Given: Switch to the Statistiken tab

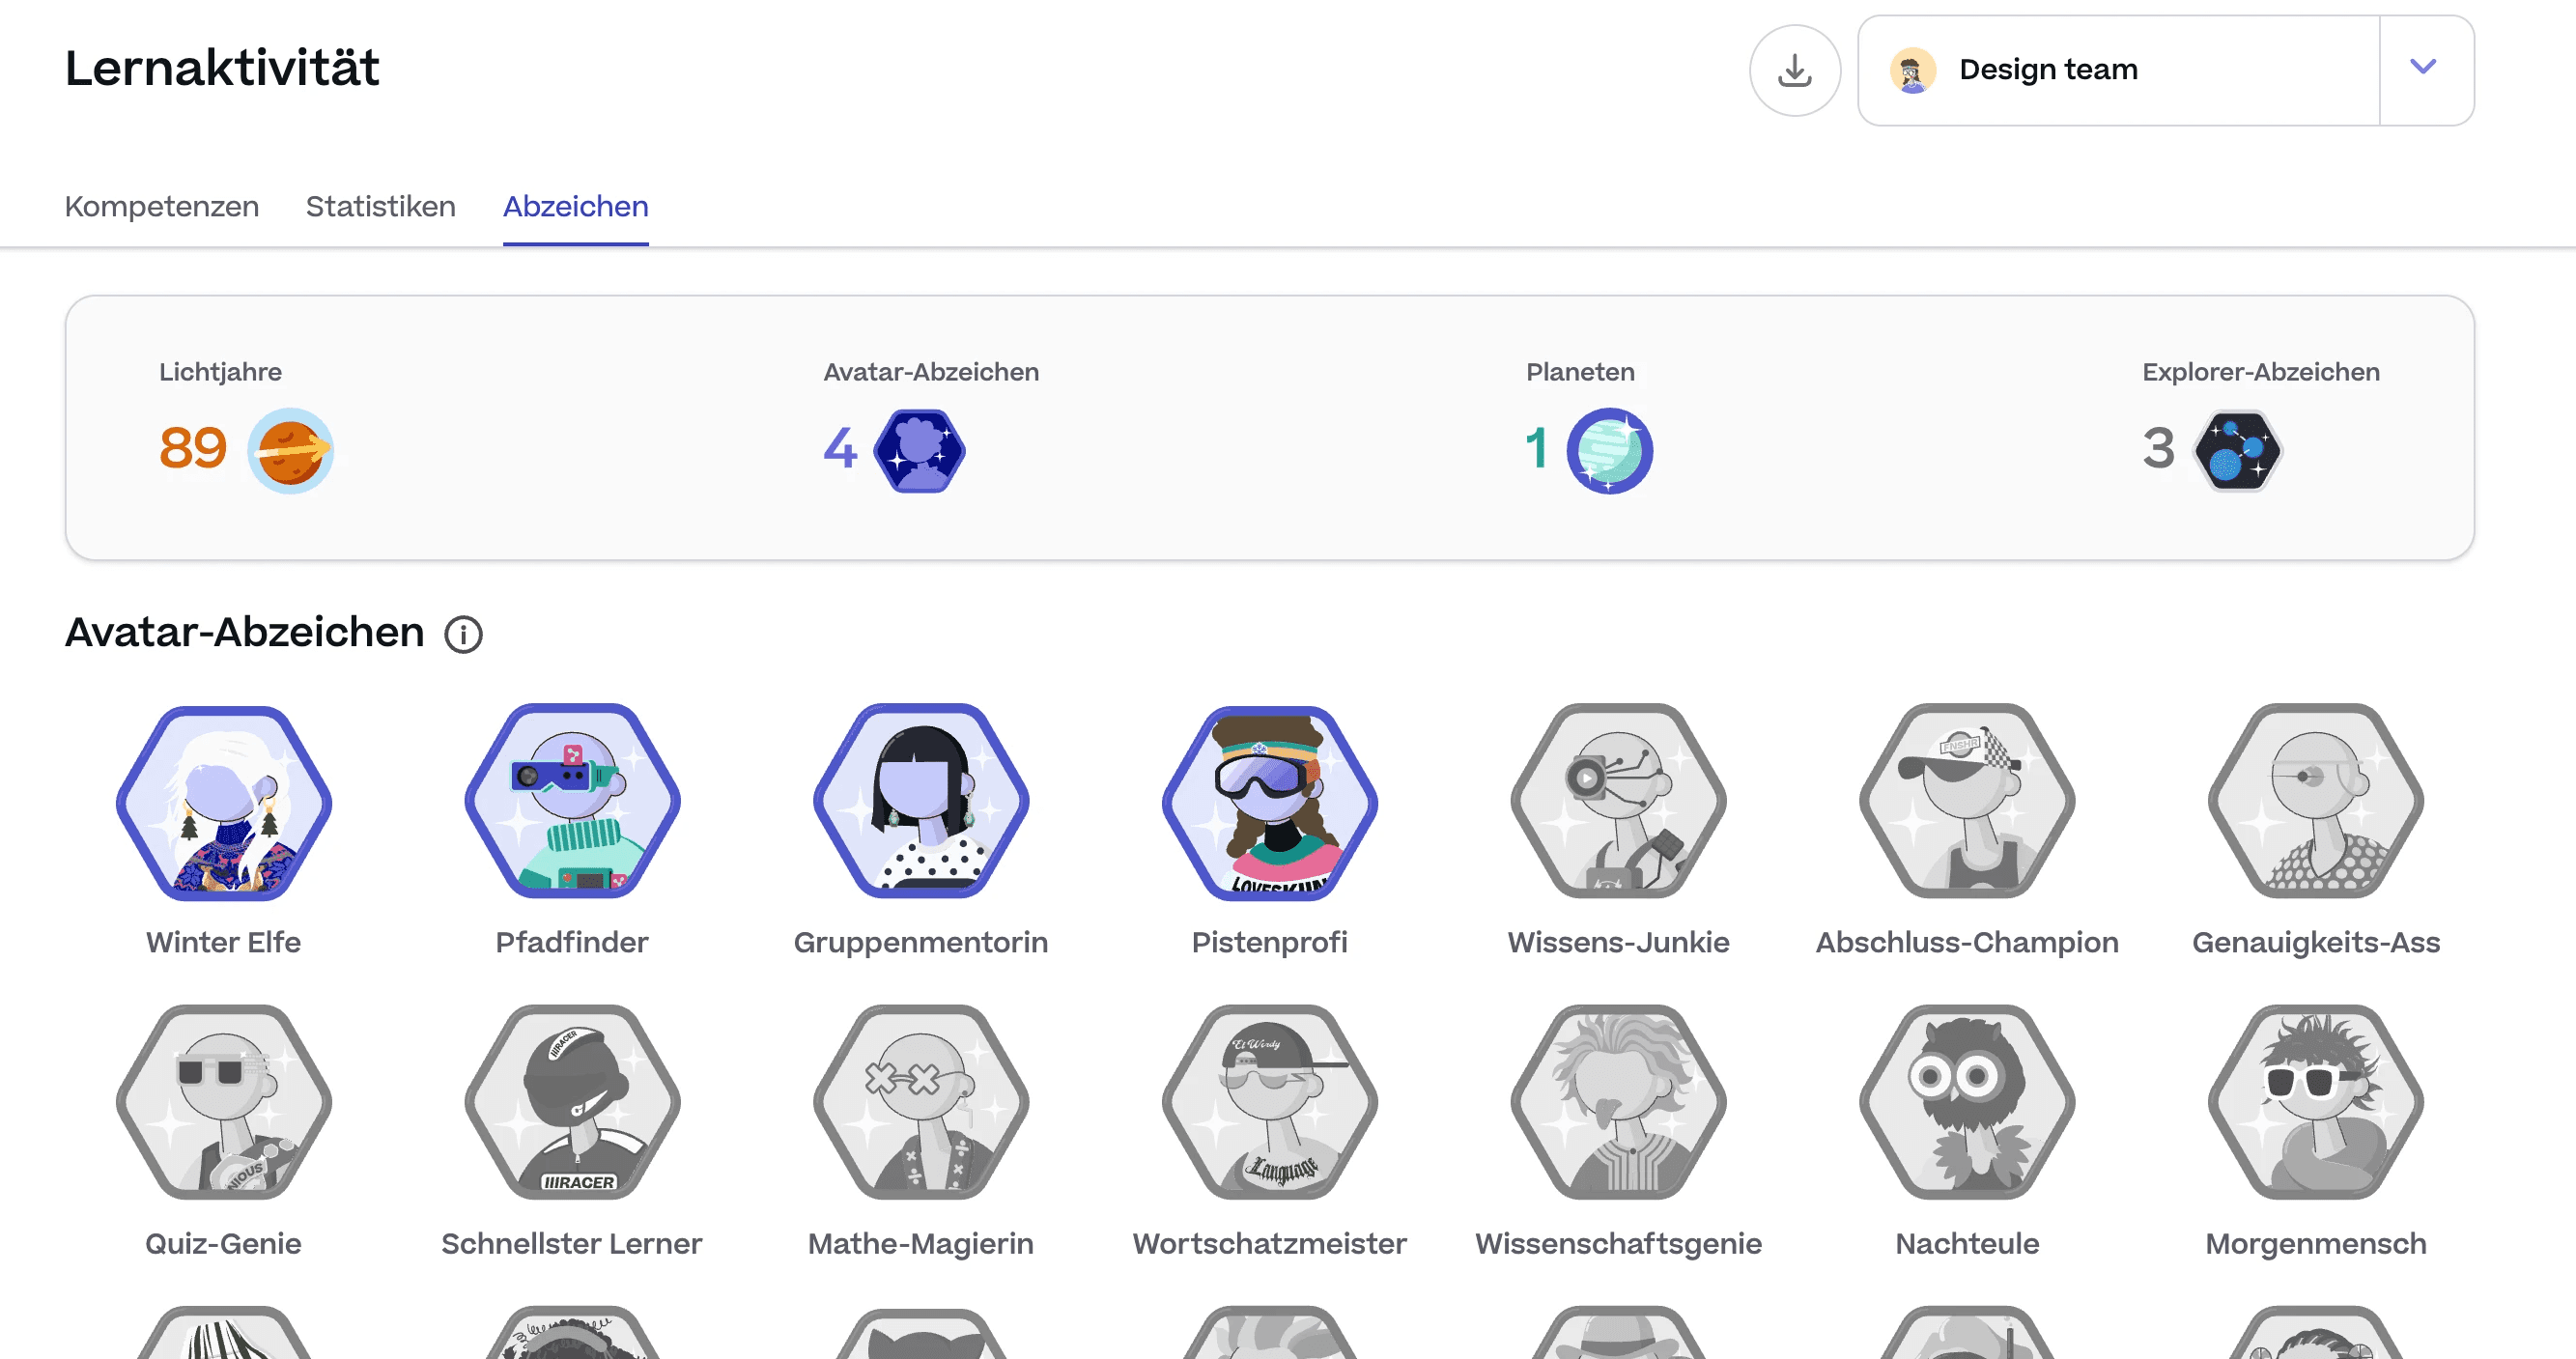Looking at the screenshot, I should click(380, 206).
